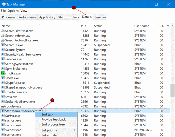Select the SearchUI.exe process name
Image resolution: width=175 pixels, height=137 pixels.
14,45
